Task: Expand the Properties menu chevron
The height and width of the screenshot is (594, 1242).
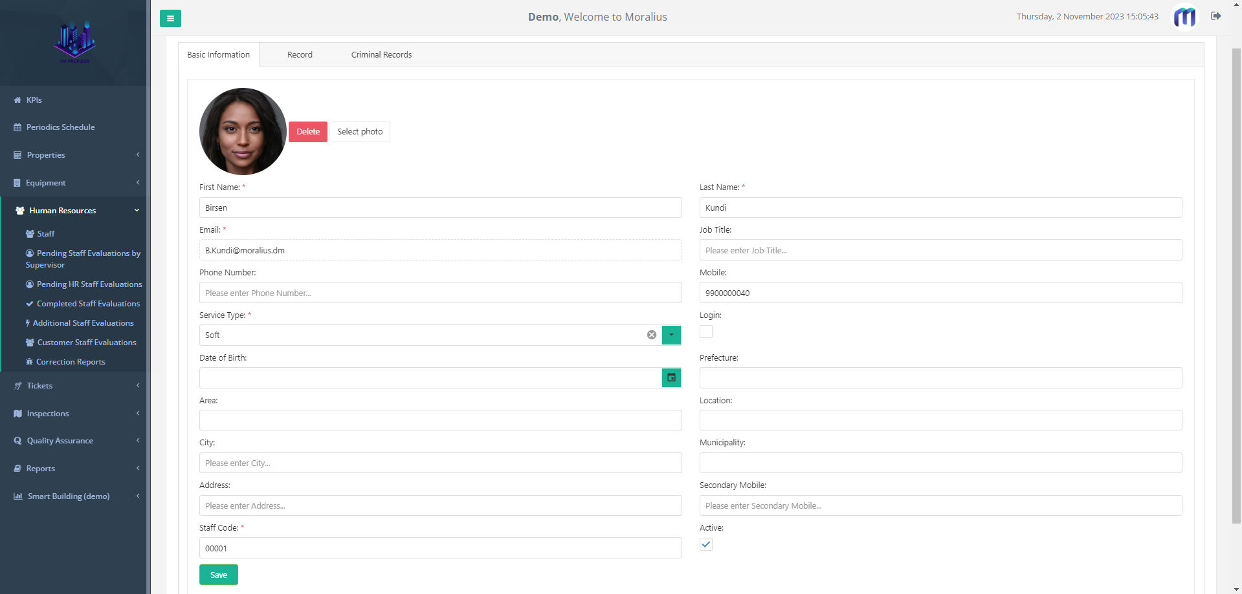Action: click(138, 154)
